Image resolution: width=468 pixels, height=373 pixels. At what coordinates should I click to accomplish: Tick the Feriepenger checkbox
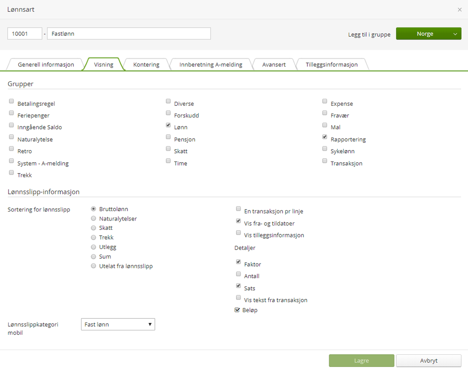click(x=11, y=113)
